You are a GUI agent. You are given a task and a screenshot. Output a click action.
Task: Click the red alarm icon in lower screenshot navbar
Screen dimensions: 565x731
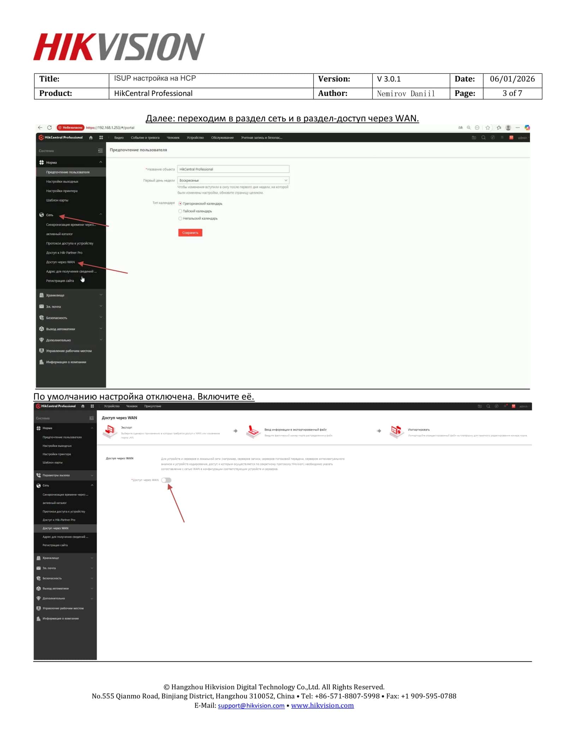(513, 406)
